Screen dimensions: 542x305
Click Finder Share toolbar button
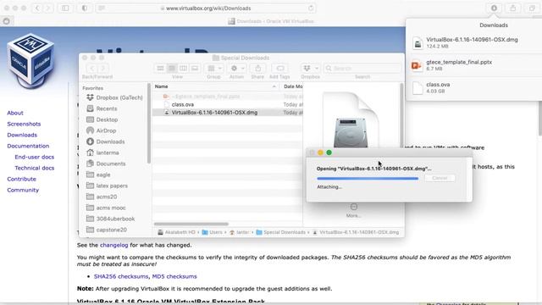[x=257, y=68]
